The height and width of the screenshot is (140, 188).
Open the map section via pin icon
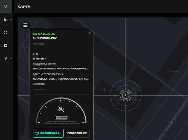pyautogui.click(x=5, y=6)
